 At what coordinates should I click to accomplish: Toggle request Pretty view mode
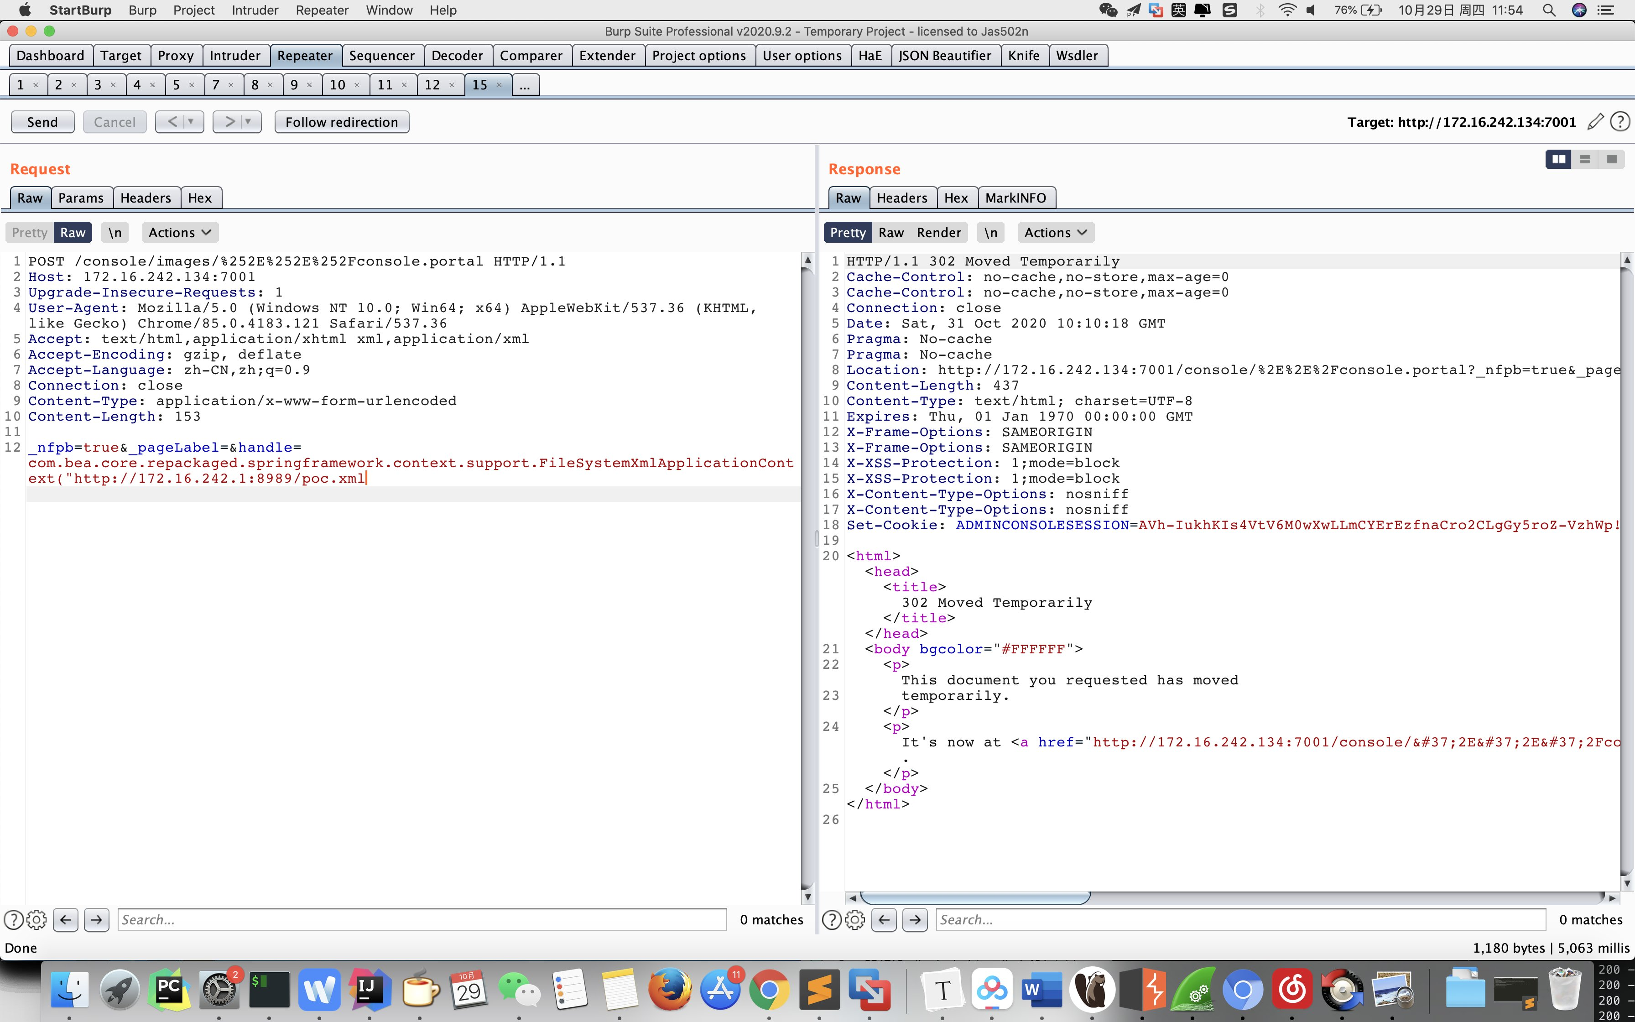(29, 233)
